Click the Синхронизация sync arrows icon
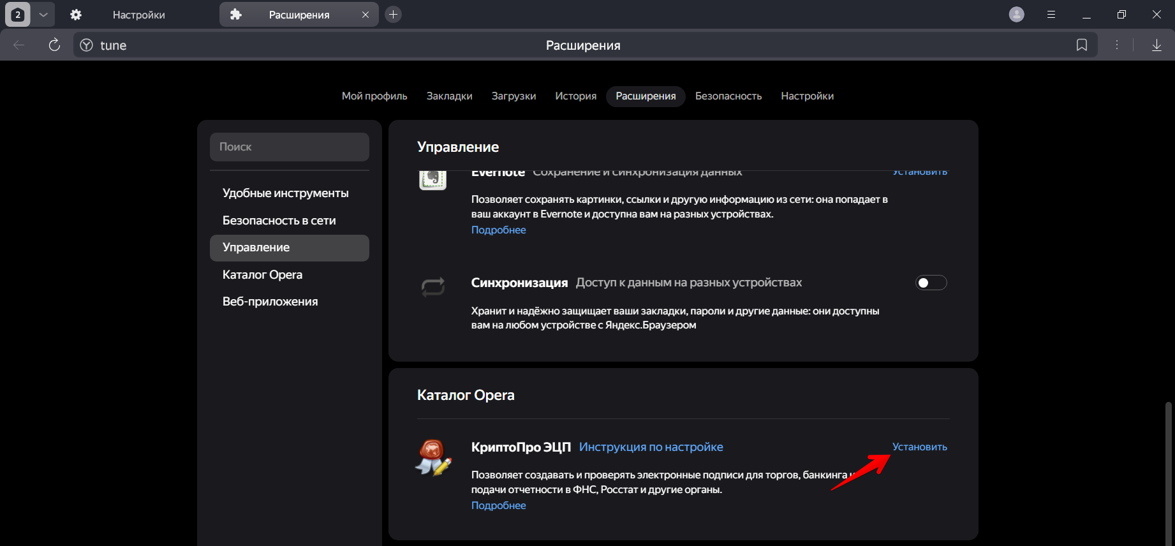Screen dimensions: 1175x546 433,287
